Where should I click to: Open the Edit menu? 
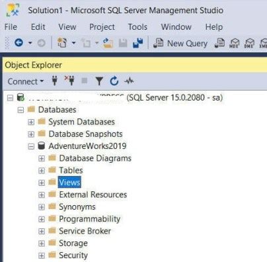click(x=38, y=27)
